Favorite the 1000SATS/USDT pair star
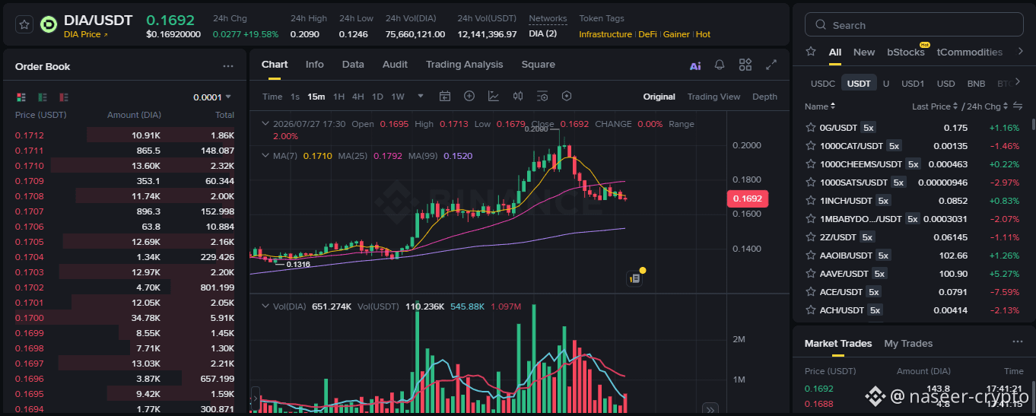Image resolution: width=1036 pixels, height=416 pixels. (x=811, y=183)
